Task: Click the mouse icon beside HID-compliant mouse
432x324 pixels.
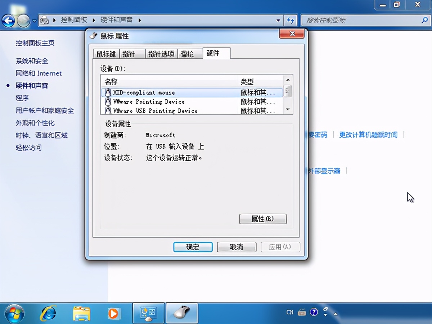Action: tap(107, 93)
